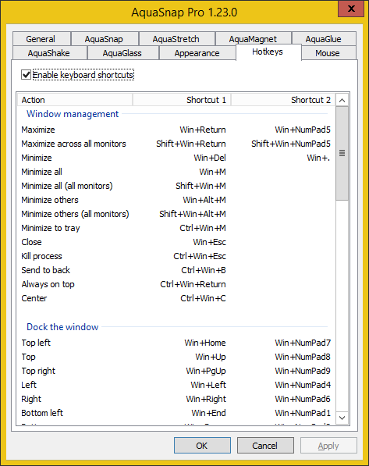The width and height of the screenshot is (369, 466).
Task: Select the Close action row
Action: click(x=176, y=242)
